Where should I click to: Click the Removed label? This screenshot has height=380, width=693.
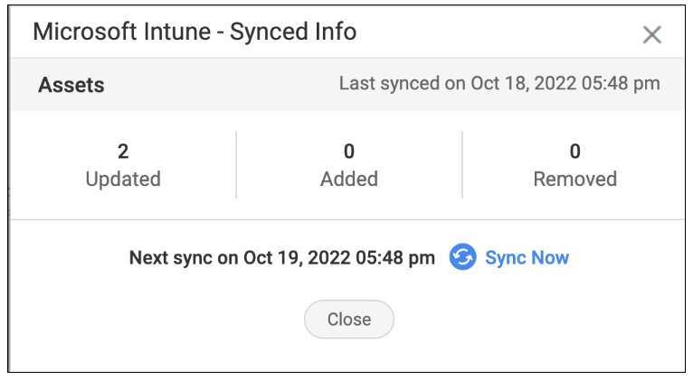(x=575, y=180)
